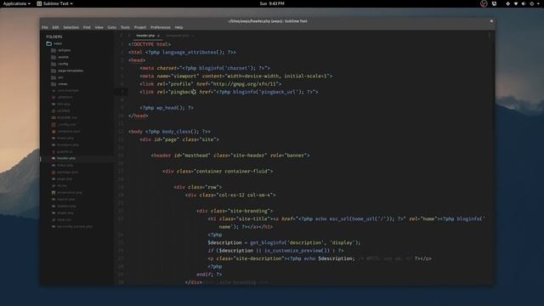The width and height of the screenshot is (544, 306).
Task: Open the Wi-Fi network indicator
Action: (516, 3)
